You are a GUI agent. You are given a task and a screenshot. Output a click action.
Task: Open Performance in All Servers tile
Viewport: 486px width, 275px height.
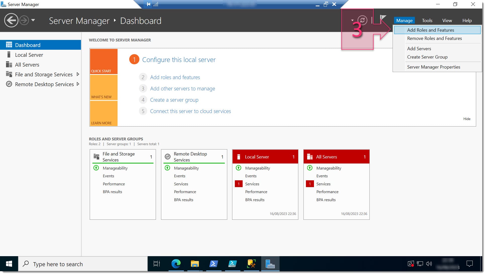tap(327, 192)
